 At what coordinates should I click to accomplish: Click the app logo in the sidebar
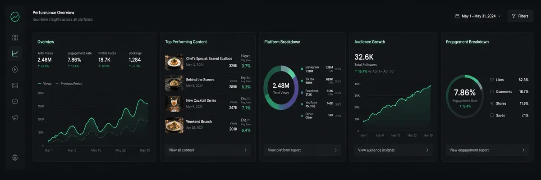[x=15, y=16]
